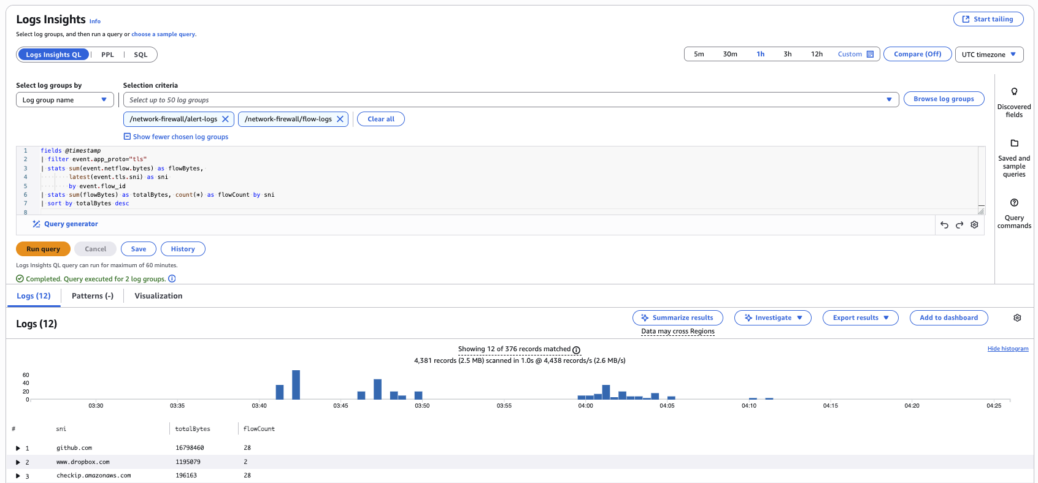Open query History

[183, 249]
